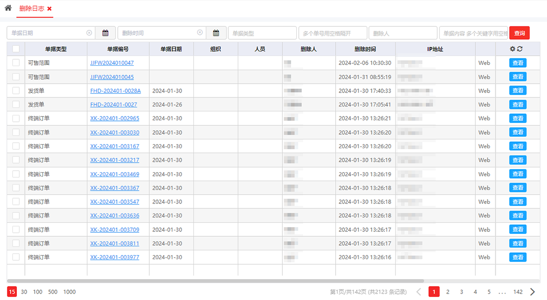Clear the 单据日期 field

(x=89, y=33)
